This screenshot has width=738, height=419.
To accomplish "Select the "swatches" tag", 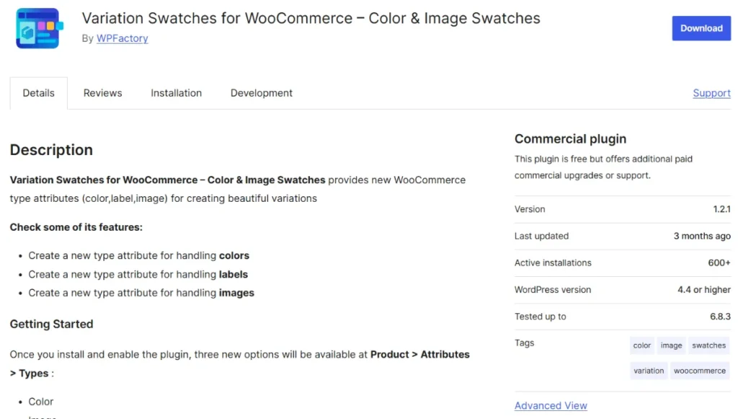I will click(x=708, y=345).
